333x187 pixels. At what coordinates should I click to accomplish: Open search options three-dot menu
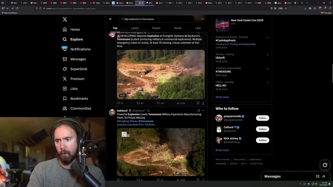pos(203,19)
